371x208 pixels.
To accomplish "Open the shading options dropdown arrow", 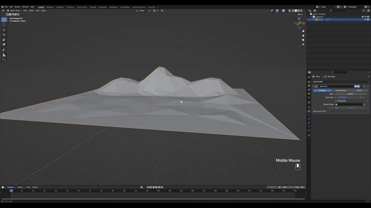I will click(304, 10).
